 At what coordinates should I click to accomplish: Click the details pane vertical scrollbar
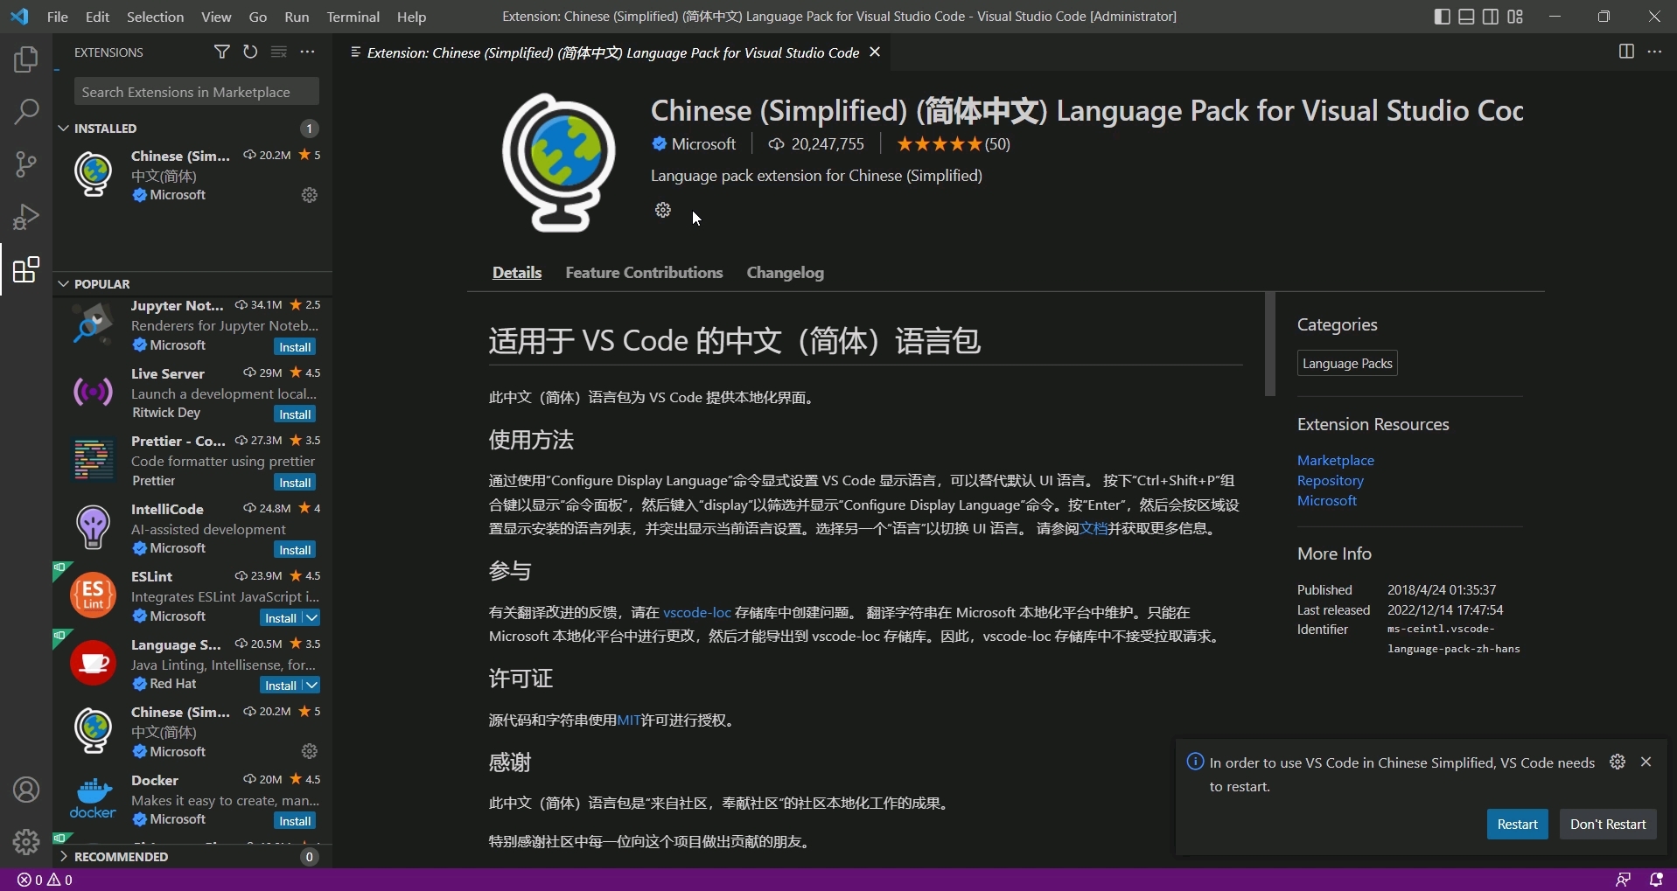1269,344
